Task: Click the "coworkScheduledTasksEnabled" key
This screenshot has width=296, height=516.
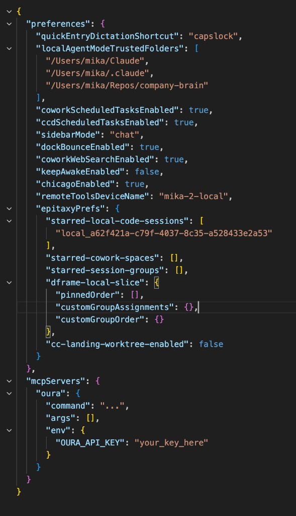Action: coord(108,110)
